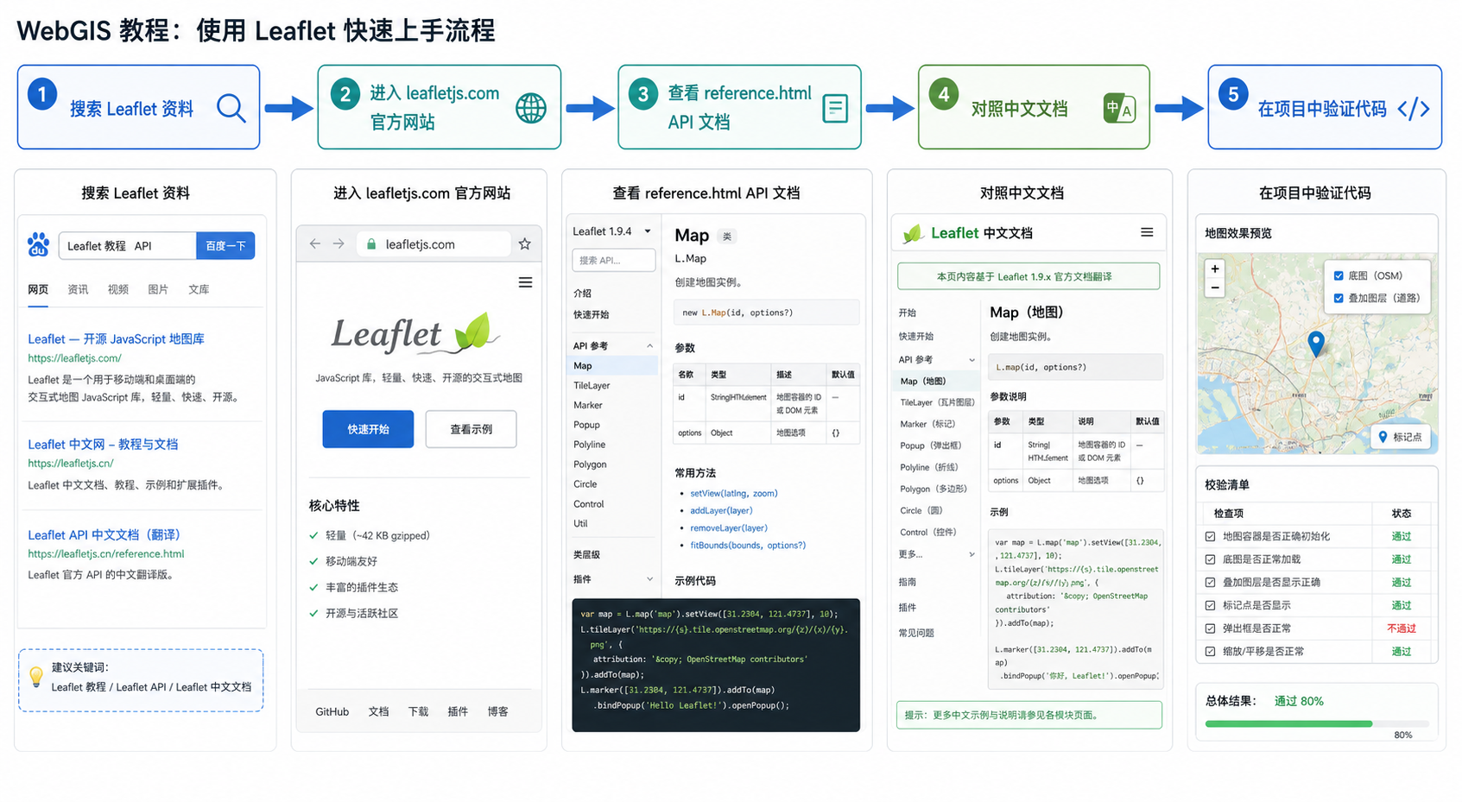Viewport: 1462px width, 802px height.
Task: Click the 百度一下 search button
Action: 225,246
